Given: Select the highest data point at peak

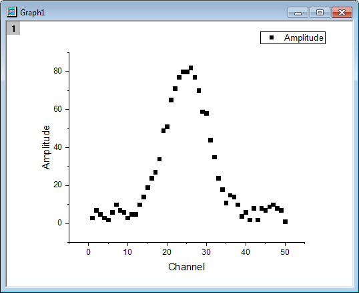Looking at the screenshot, I should point(191,68).
